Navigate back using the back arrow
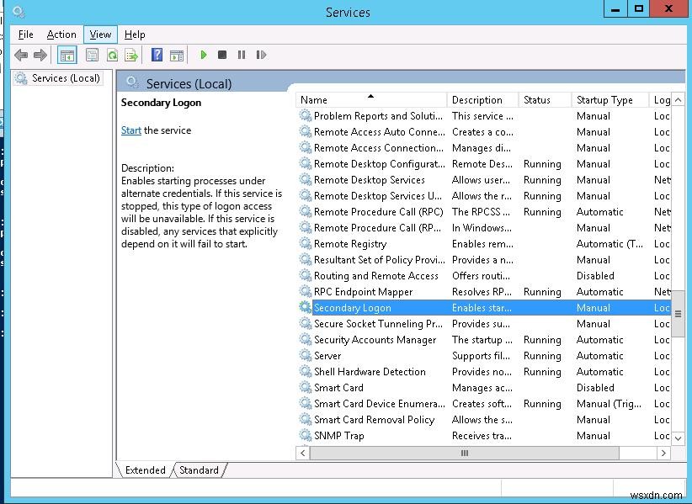The width and height of the screenshot is (692, 504). tap(20, 55)
